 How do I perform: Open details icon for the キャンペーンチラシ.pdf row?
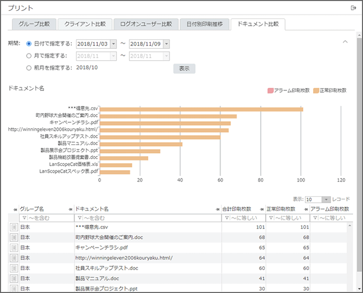click(x=14, y=248)
